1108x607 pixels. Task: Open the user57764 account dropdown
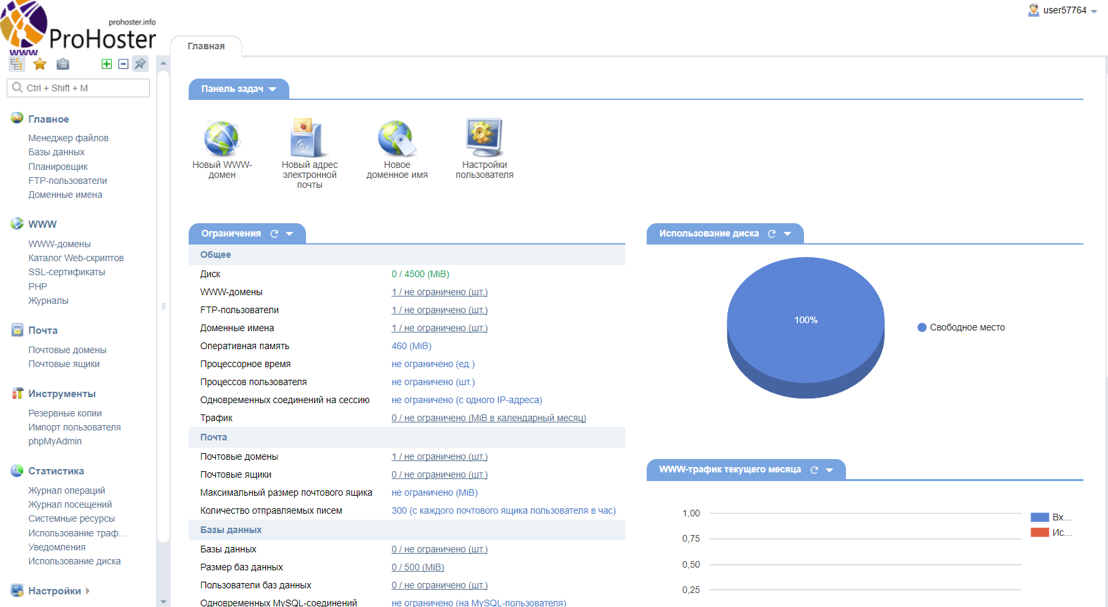click(x=1063, y=11)
